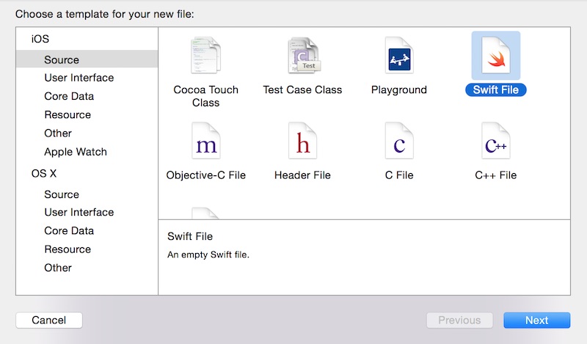This screenshot has width=587, height=344.
Task: Choose the Test Case Class template icon
Action: 302,56
